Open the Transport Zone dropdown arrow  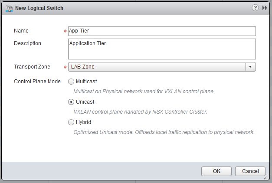(250, 67)
